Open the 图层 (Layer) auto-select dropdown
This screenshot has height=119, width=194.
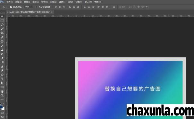click(28, 7)
